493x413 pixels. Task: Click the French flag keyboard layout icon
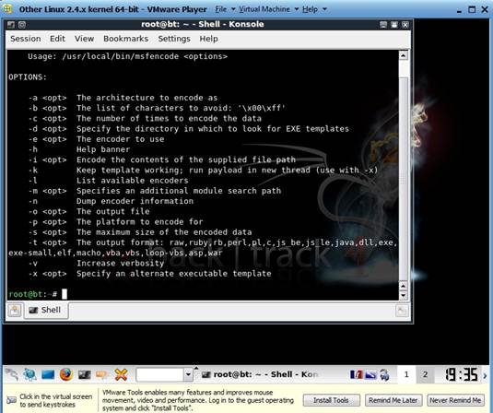(x=357, y=374)
